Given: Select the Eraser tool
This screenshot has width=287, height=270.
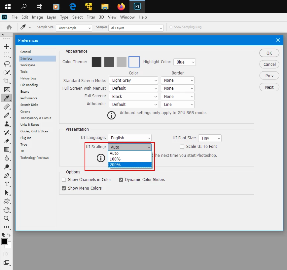Looking at the screenshot, I should pyautogui.click(x=7, y=141).
